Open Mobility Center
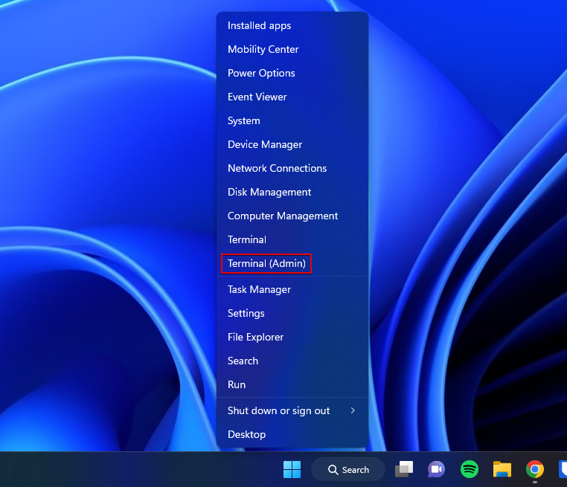Screen dimensions: 567x487 [x=292, y=50]
